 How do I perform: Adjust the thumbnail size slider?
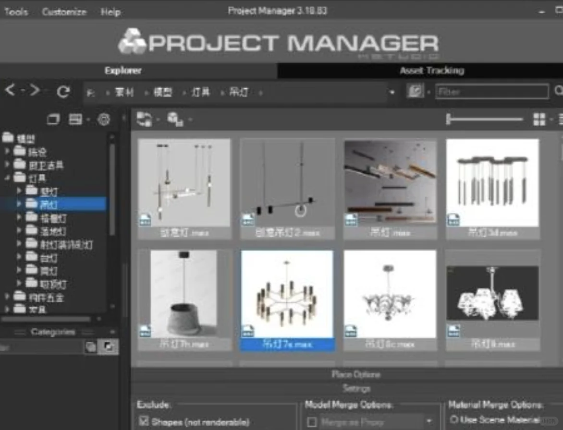484,119
